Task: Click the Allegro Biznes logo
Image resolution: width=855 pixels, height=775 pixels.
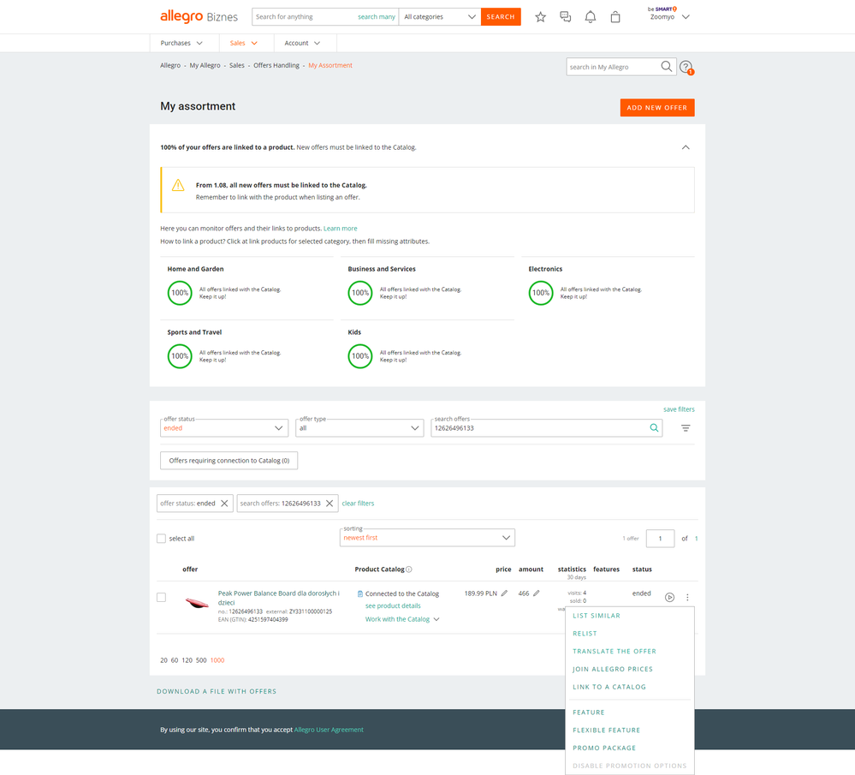Action: pos(199,16)
